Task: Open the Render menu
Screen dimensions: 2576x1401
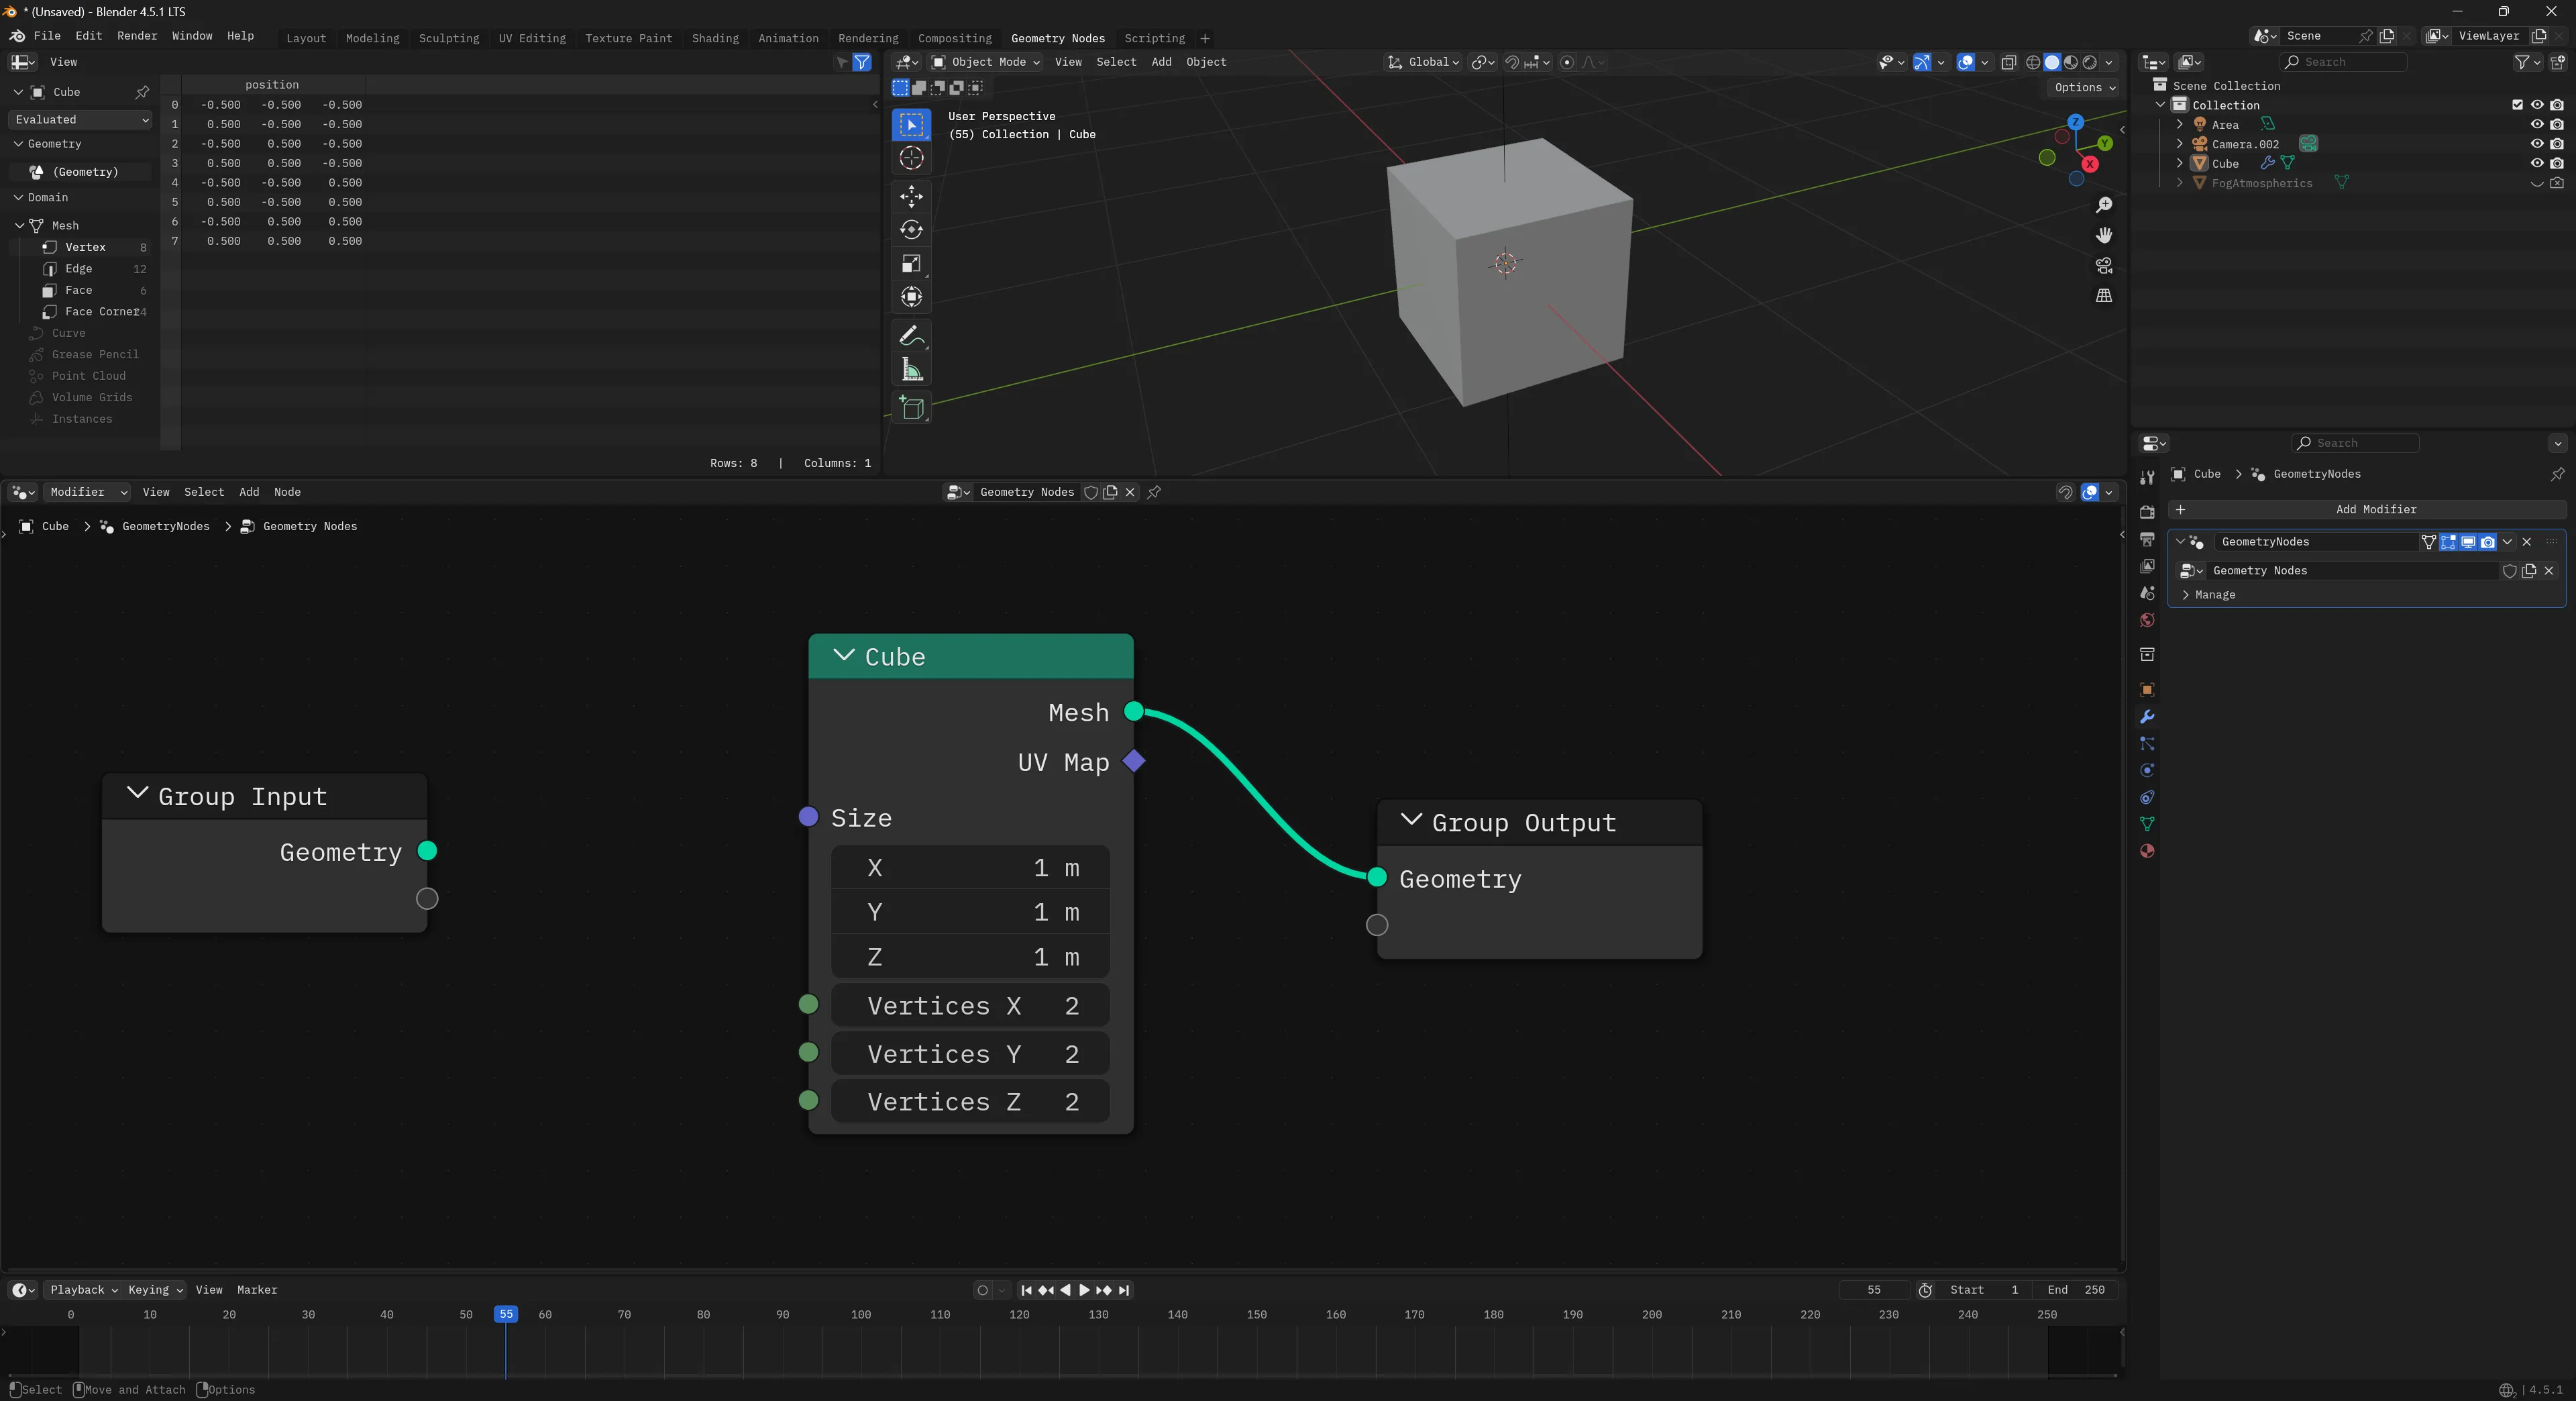Action: 137,36
